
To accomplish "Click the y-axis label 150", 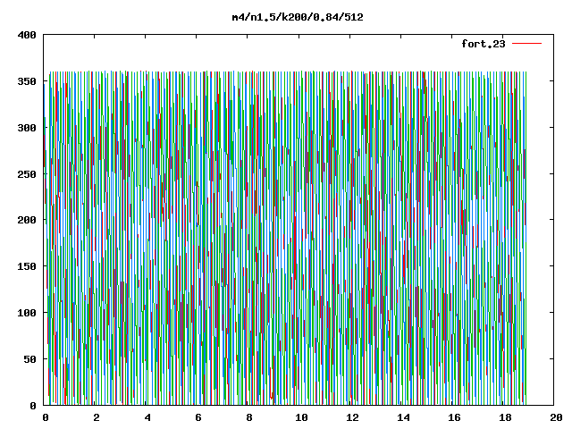I will 27,266.
